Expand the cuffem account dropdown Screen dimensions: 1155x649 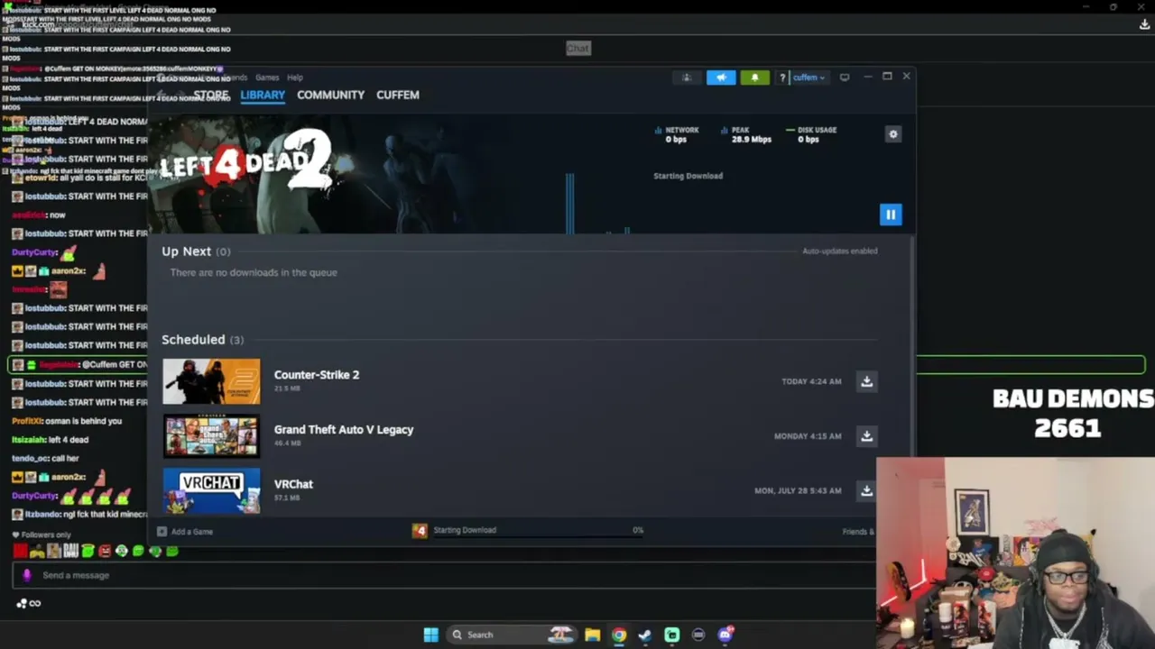click(808, 78)
